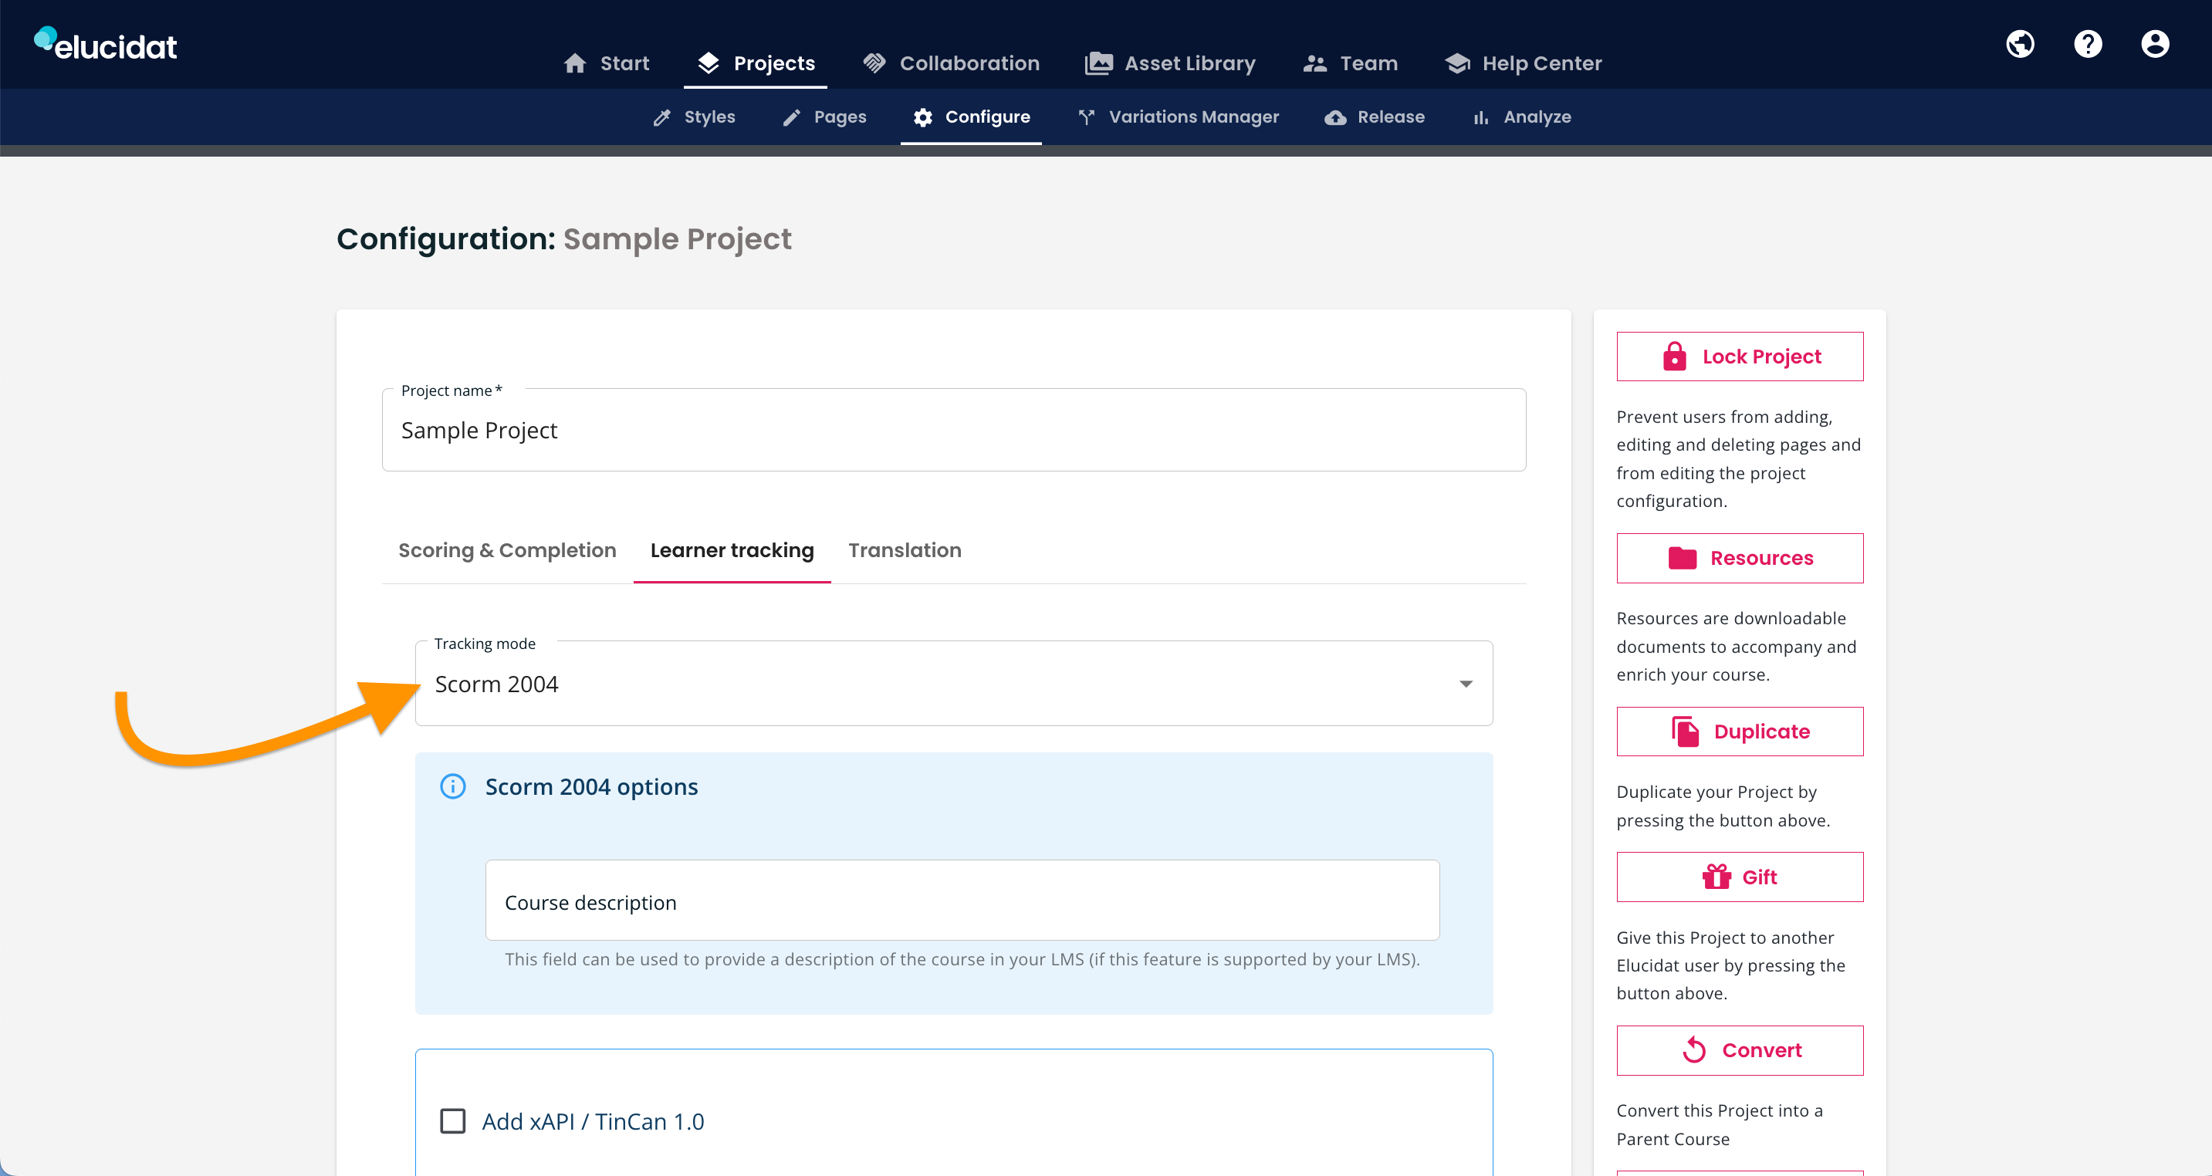Open the Variations Manager sub-tab
2212x1176 pixels.
[x=1178, y=117]
